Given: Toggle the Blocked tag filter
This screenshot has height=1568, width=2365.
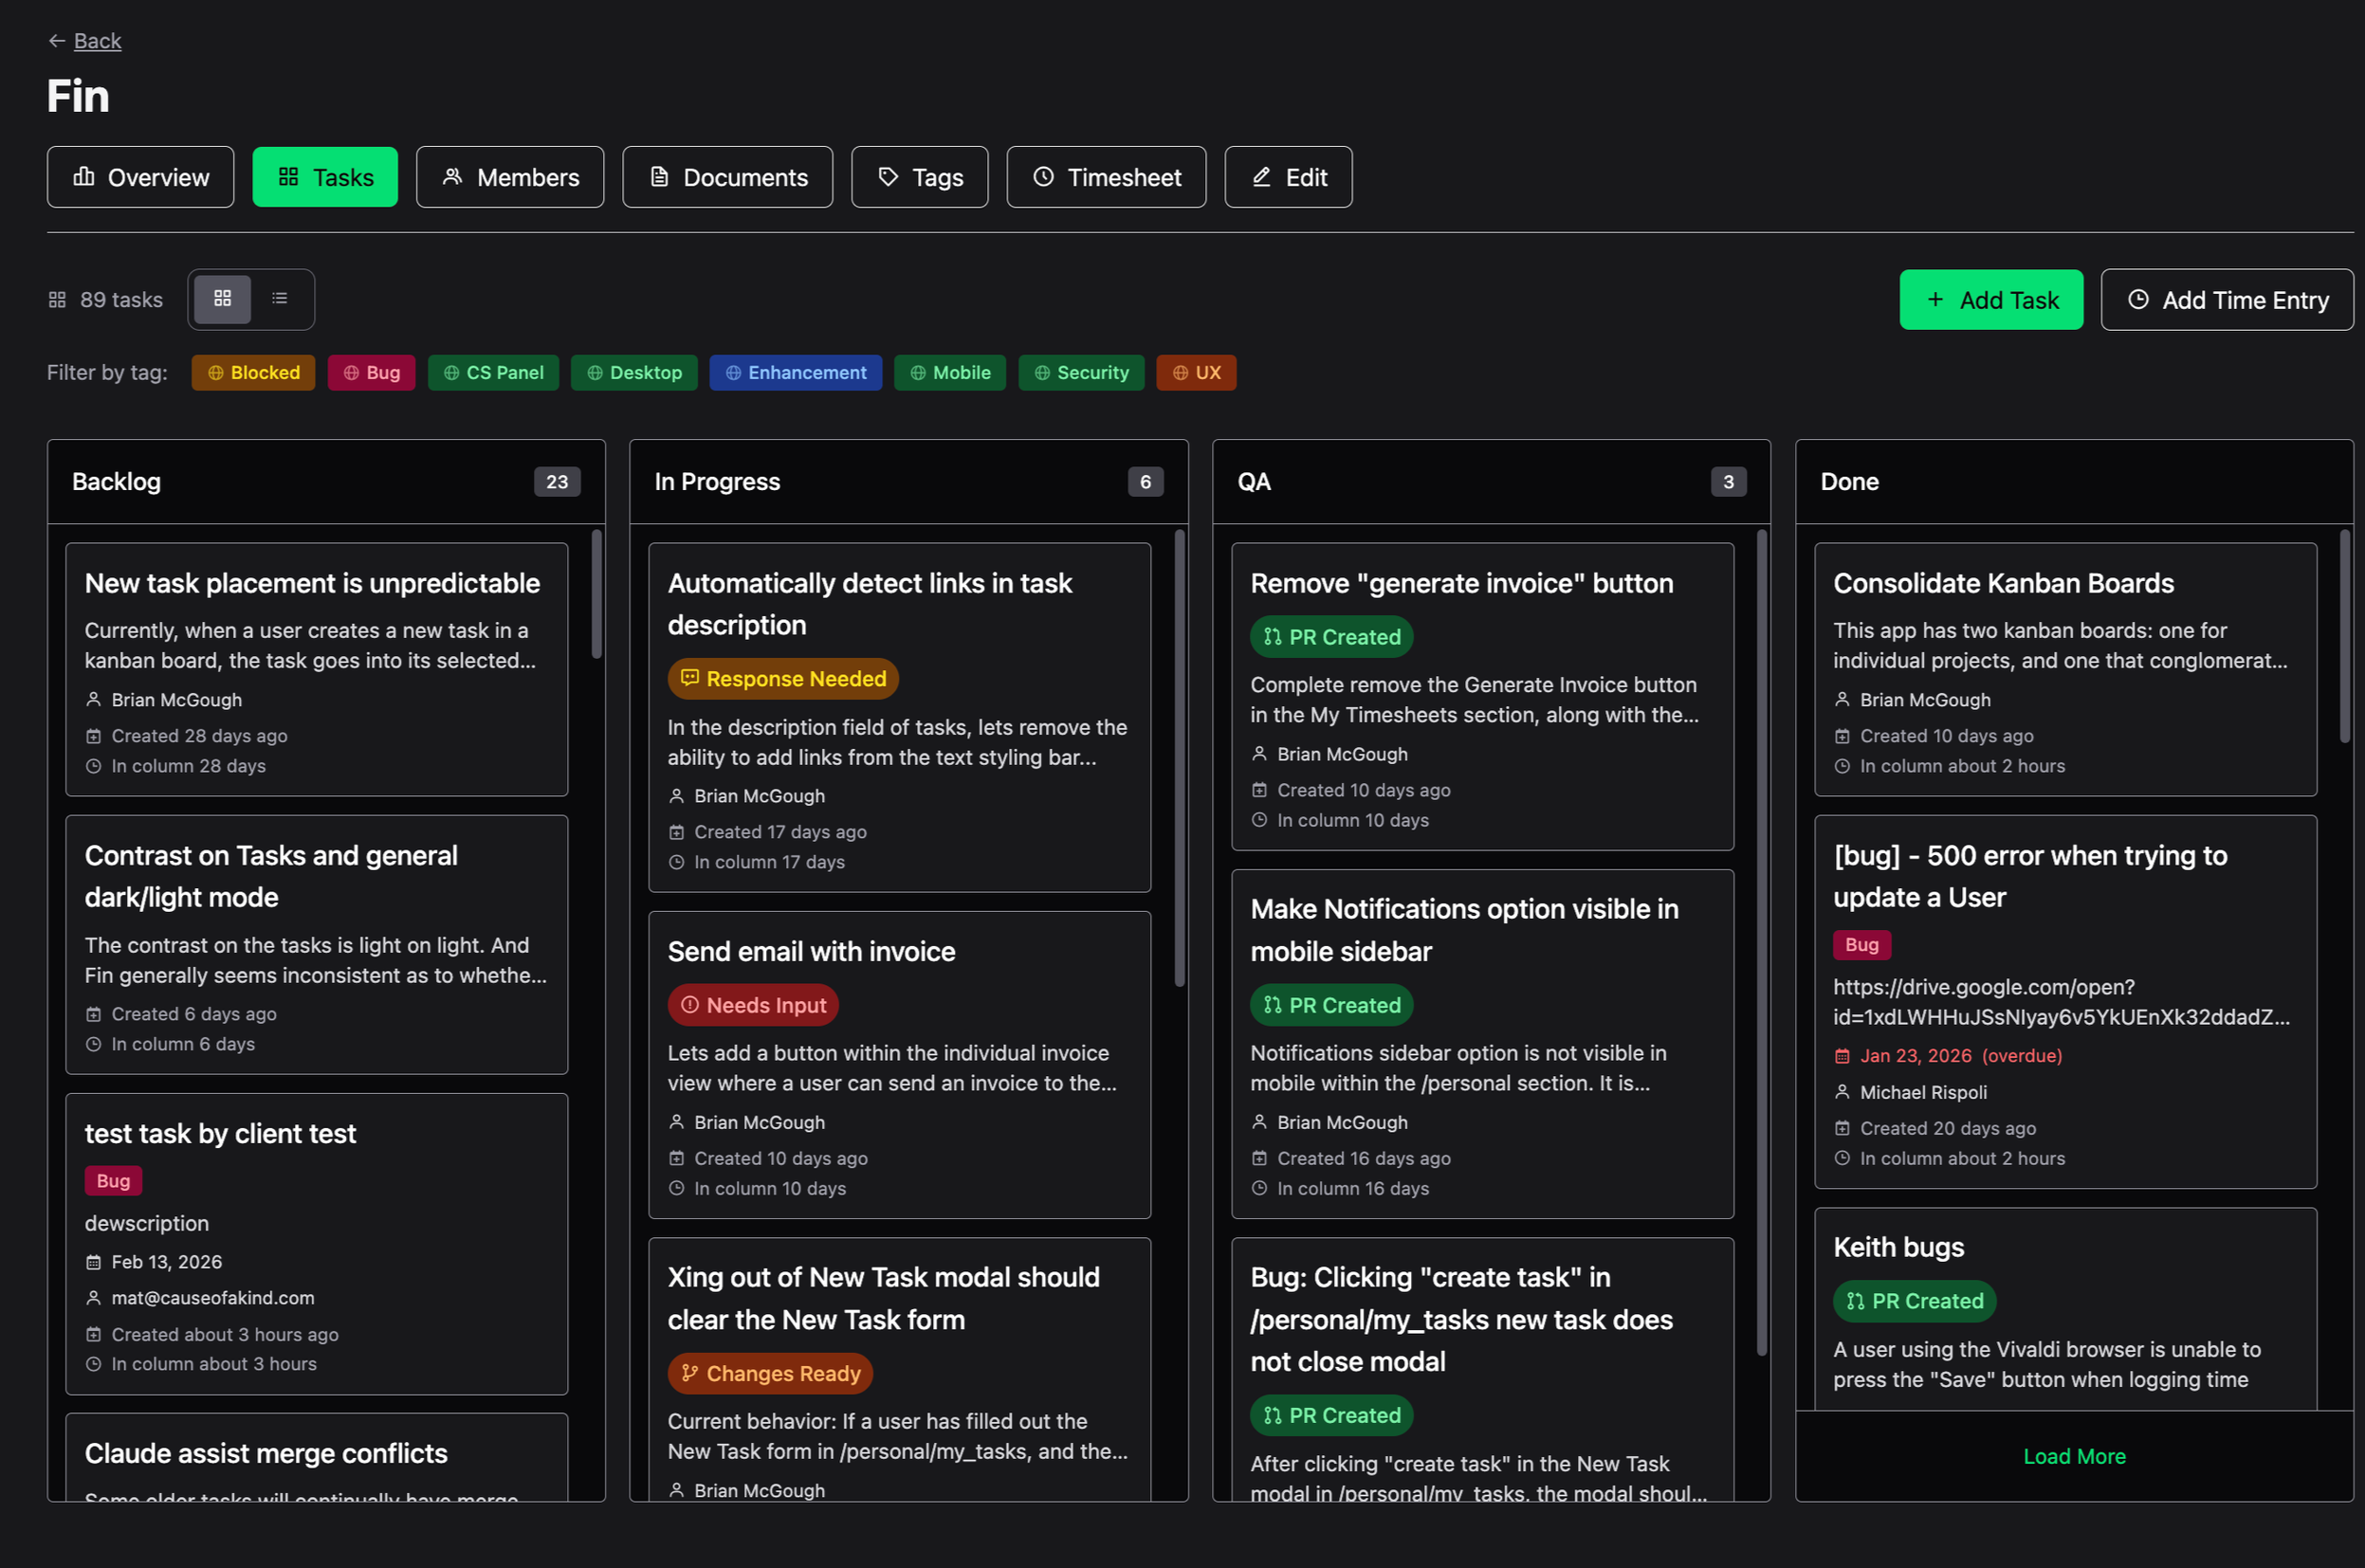Looking at the screenshot, I should coord(253,373).
